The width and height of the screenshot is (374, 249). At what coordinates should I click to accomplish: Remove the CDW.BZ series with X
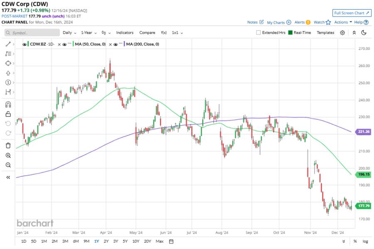pos(59,44)
